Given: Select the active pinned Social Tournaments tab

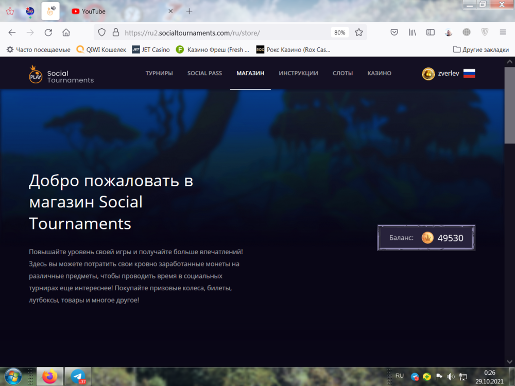Looking at the screenshot, I should click(x=50, y=11).
